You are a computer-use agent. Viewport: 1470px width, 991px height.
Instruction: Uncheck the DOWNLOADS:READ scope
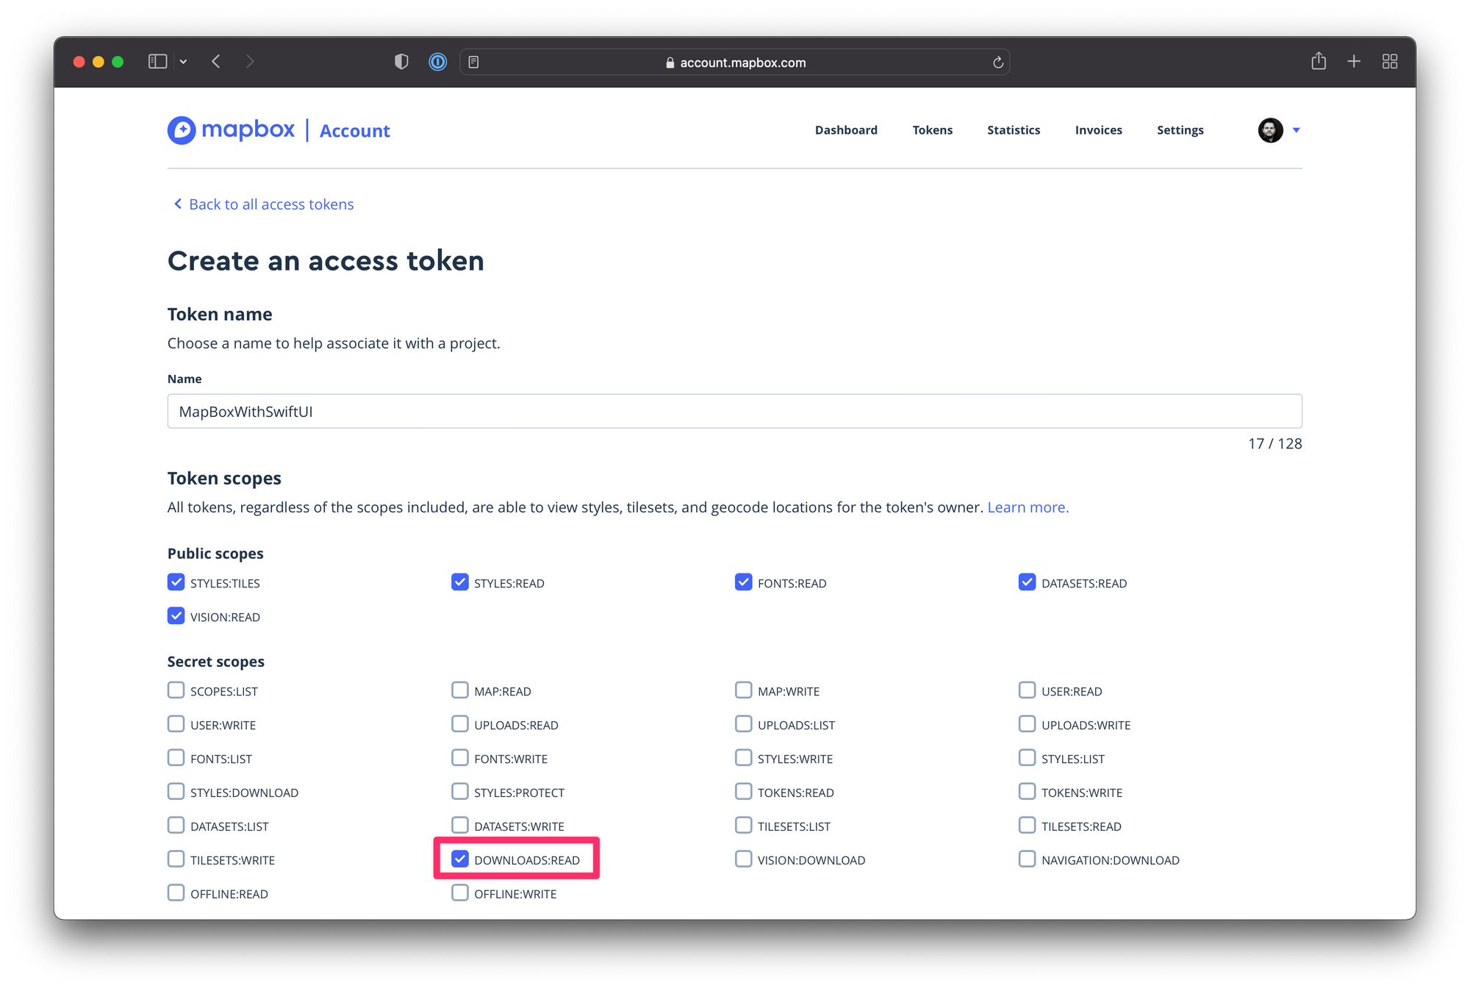click(460, 859)
